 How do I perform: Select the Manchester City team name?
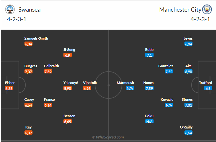tap(180, 10)
